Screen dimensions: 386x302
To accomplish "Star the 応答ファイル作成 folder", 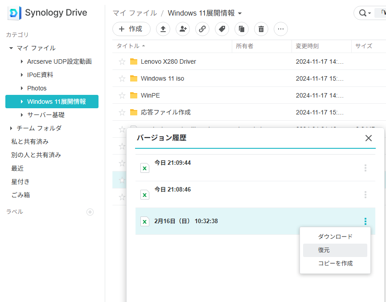I will pyautogui.click(x=122, y=112).
